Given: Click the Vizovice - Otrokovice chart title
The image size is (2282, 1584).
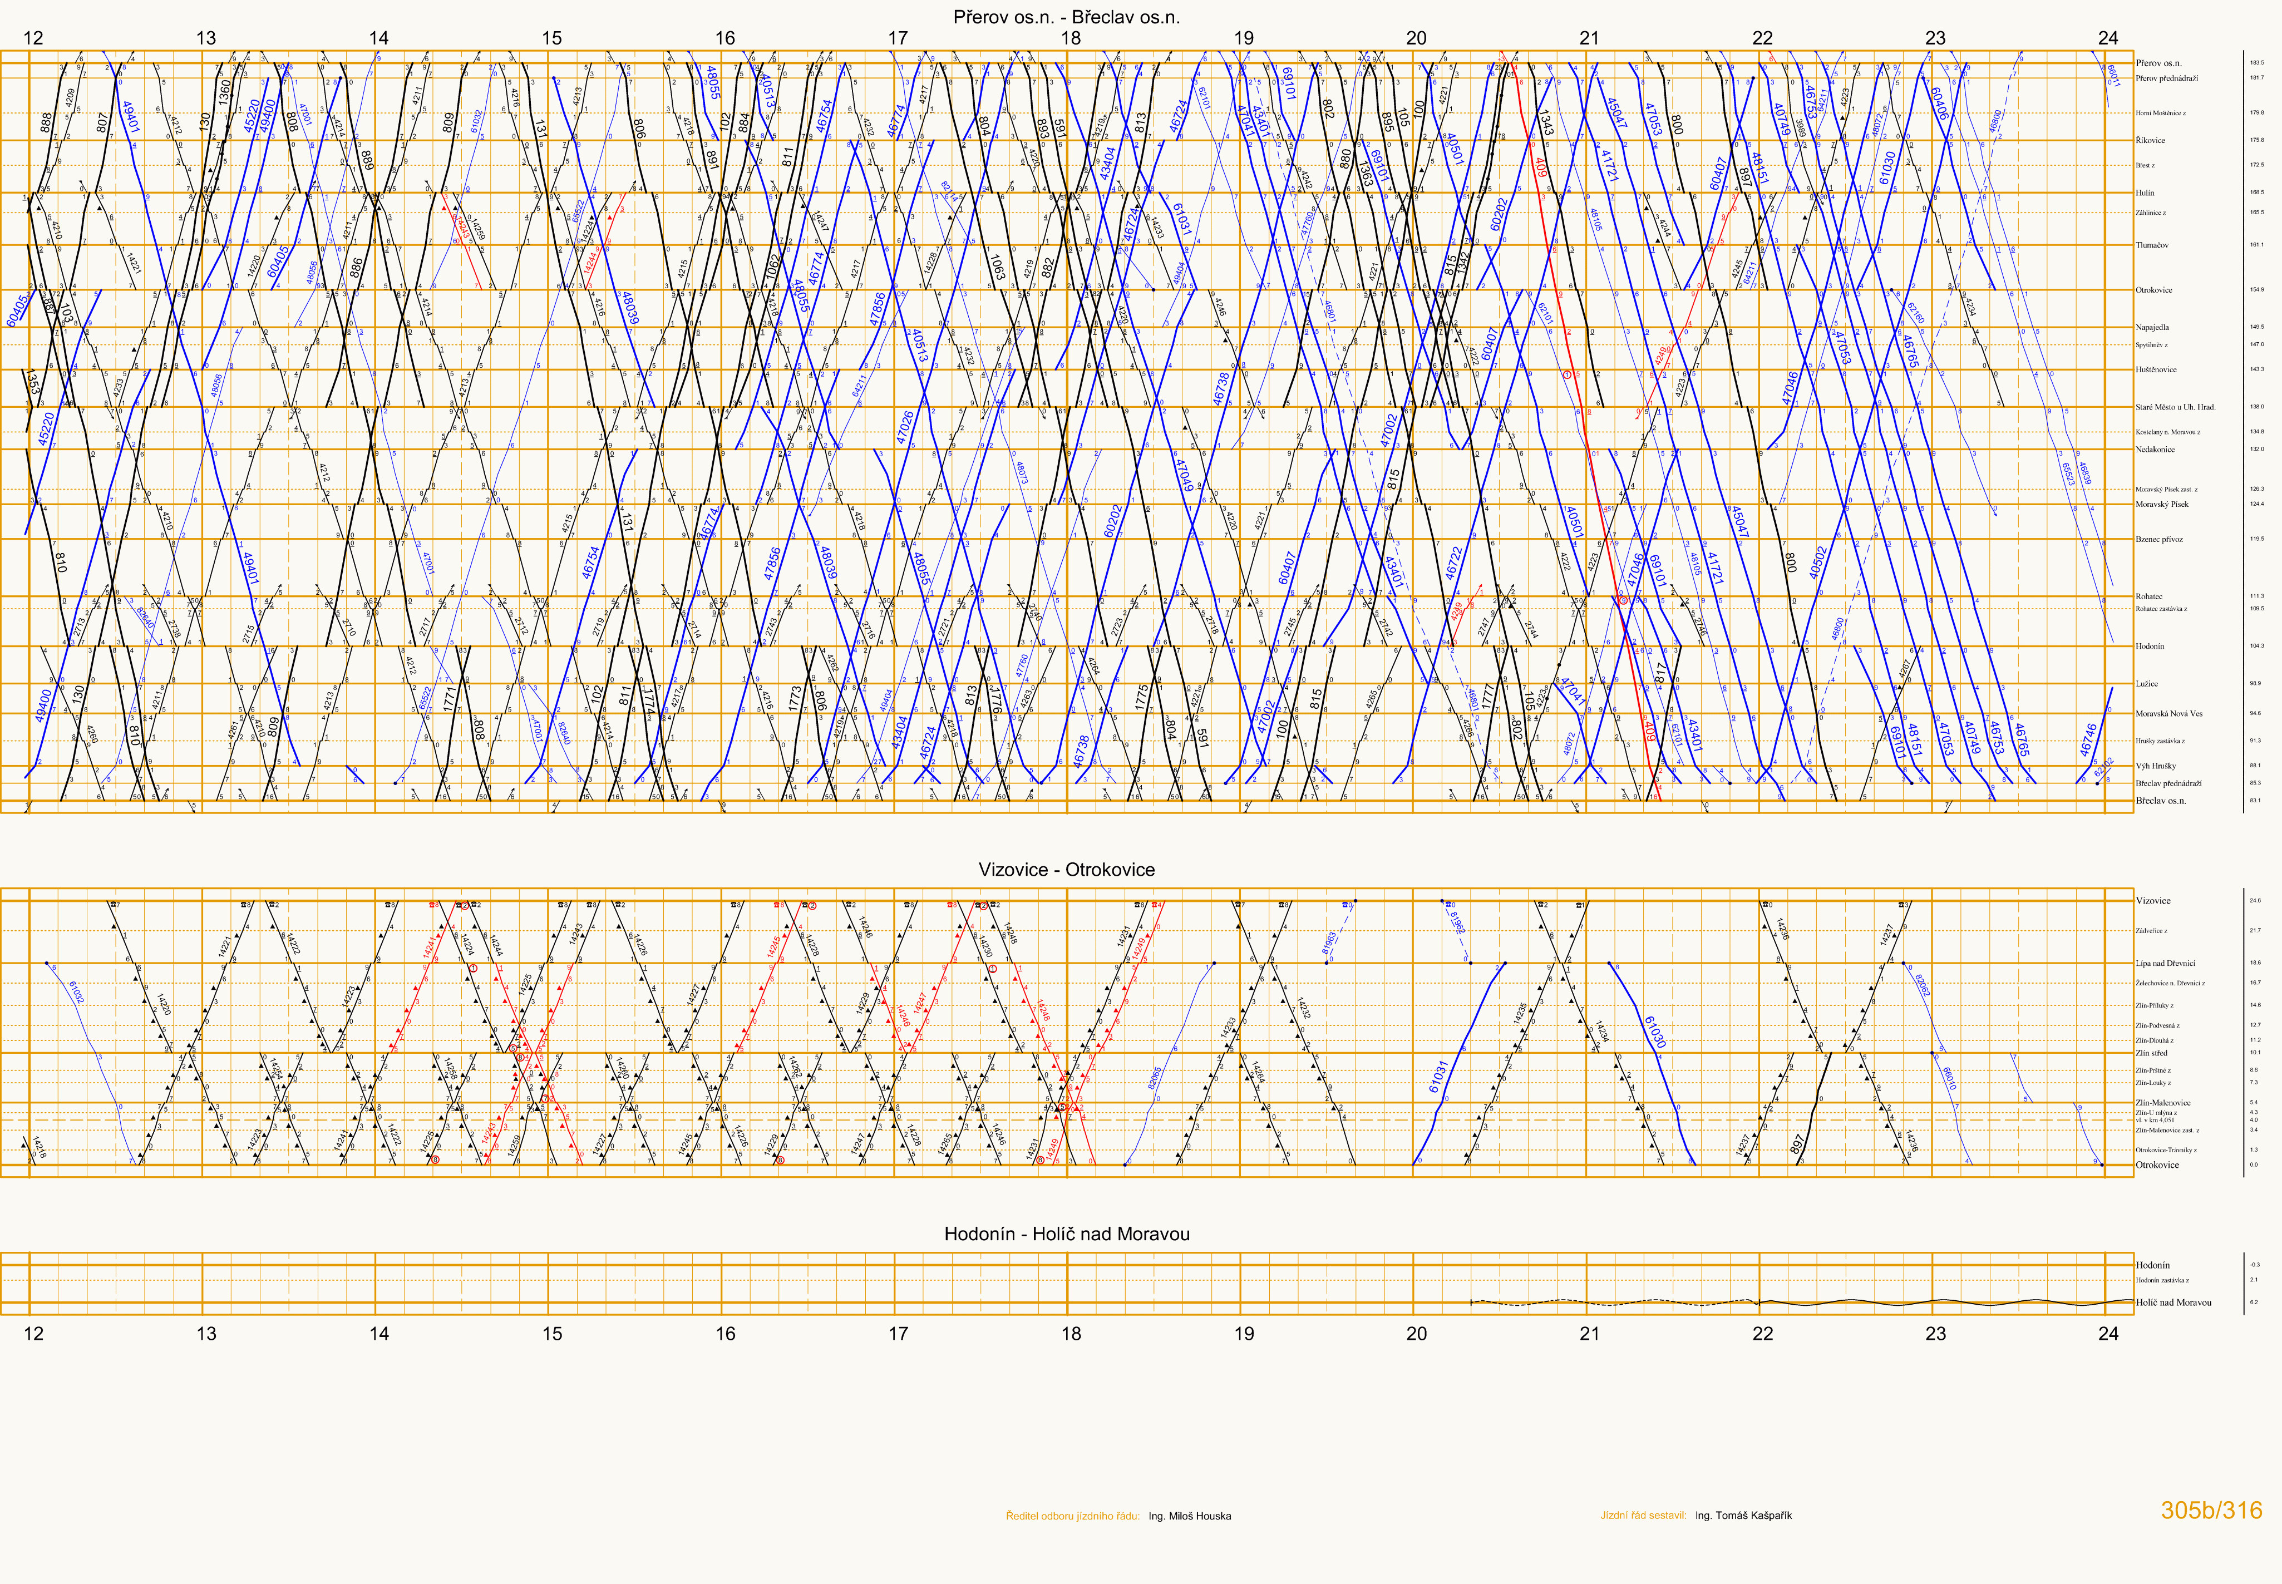Looking at the screenshot, I should 1066,870.
